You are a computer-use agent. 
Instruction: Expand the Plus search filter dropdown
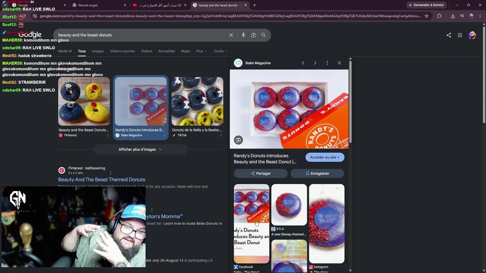tap(201, 51)
